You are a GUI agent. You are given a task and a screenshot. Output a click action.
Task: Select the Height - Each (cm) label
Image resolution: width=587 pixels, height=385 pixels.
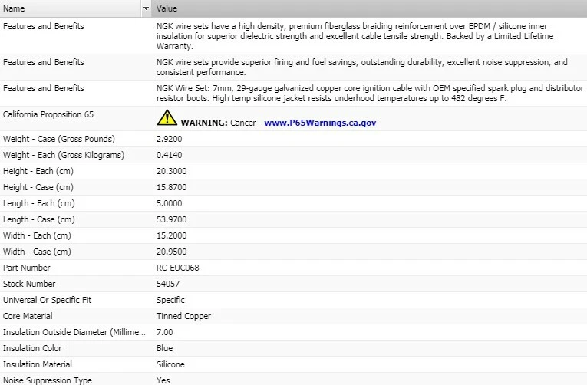point(38,171)
